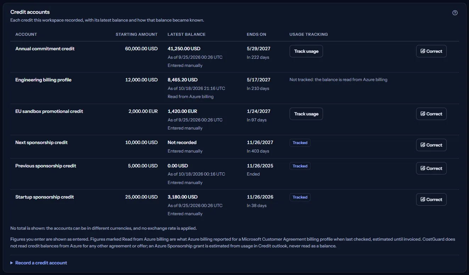
Task: Click the 2,000.00 EUR starting amount
Action: tap(143, 111)
